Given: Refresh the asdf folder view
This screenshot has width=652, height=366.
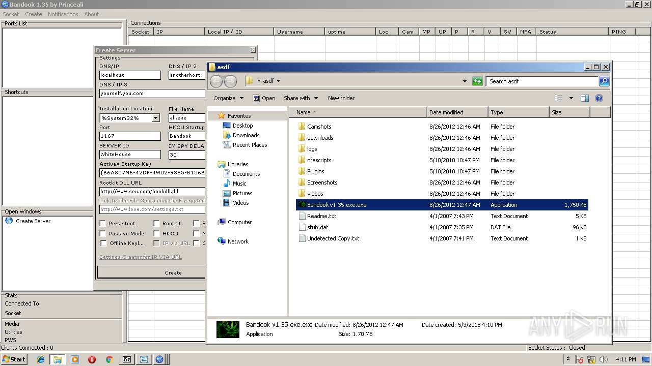Looking at the screenshot, I should (477, 81).
